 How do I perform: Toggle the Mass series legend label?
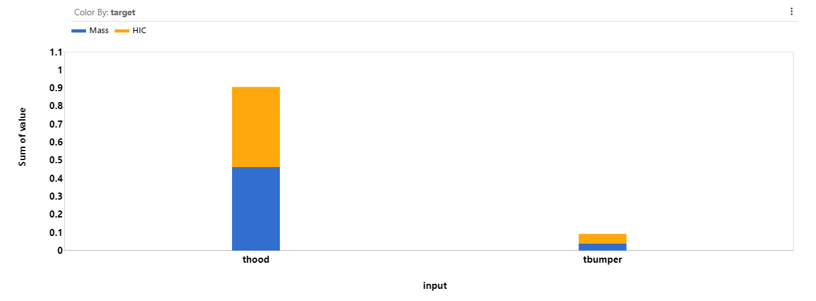[x=99, y=31]
